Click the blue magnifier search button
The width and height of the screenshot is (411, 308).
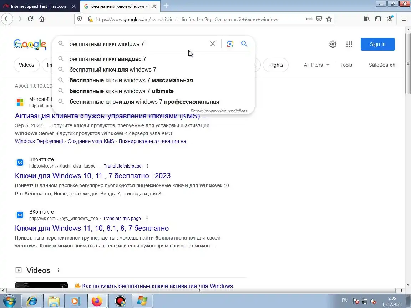pos(244,44)
